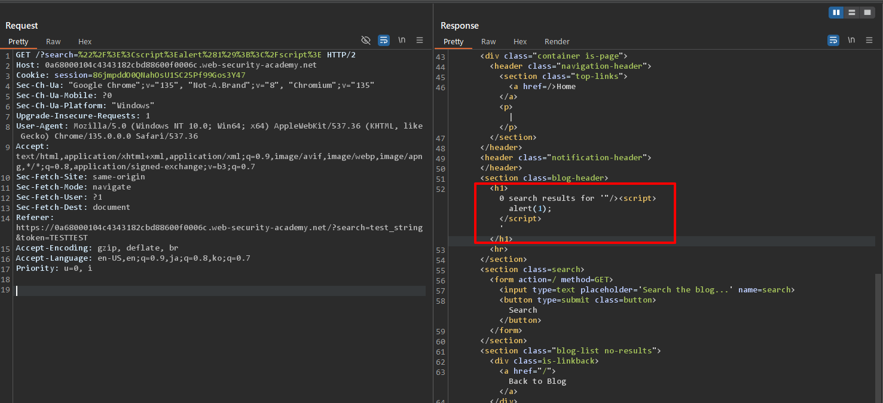Click the button type=submit line

point(578,300)
